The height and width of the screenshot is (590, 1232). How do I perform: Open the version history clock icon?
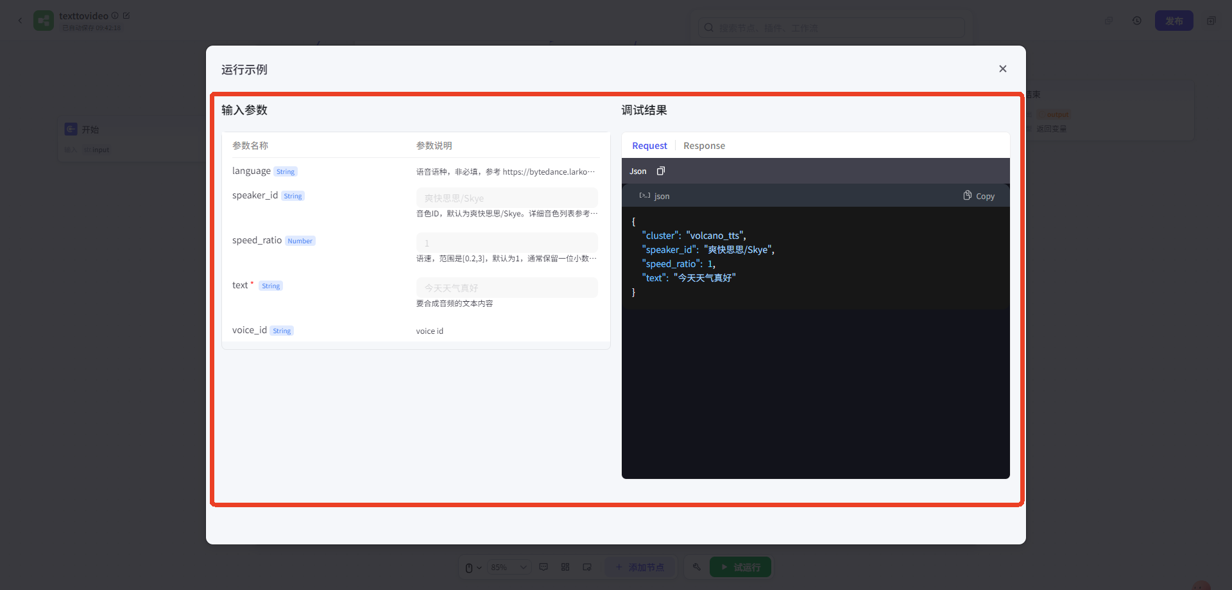[x=1136, y=21]
